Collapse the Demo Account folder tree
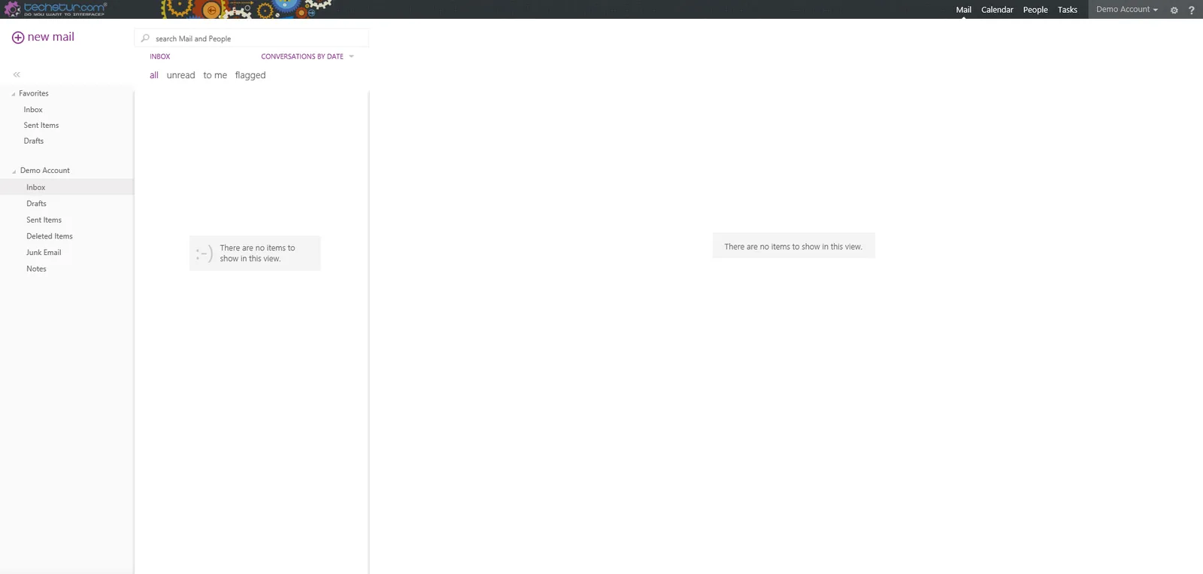Screen dimensions: 1203x574 tap(14, 172)
